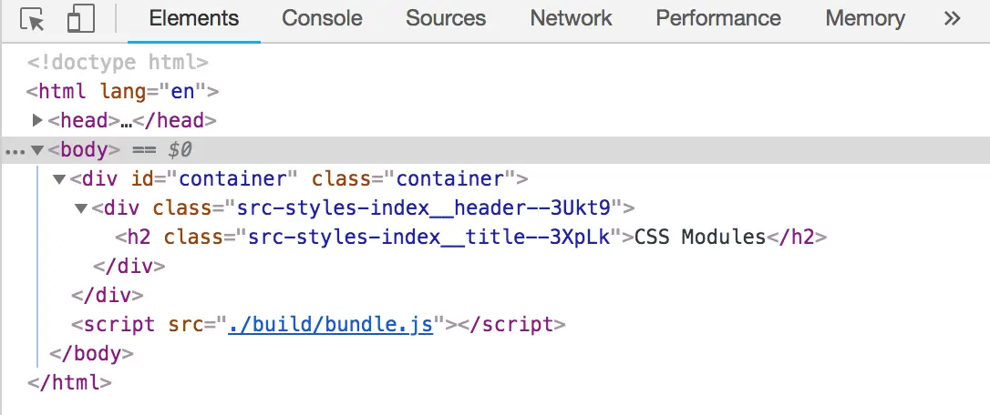
Task: Select the closing </body> tag
Action: coord(91,353)
